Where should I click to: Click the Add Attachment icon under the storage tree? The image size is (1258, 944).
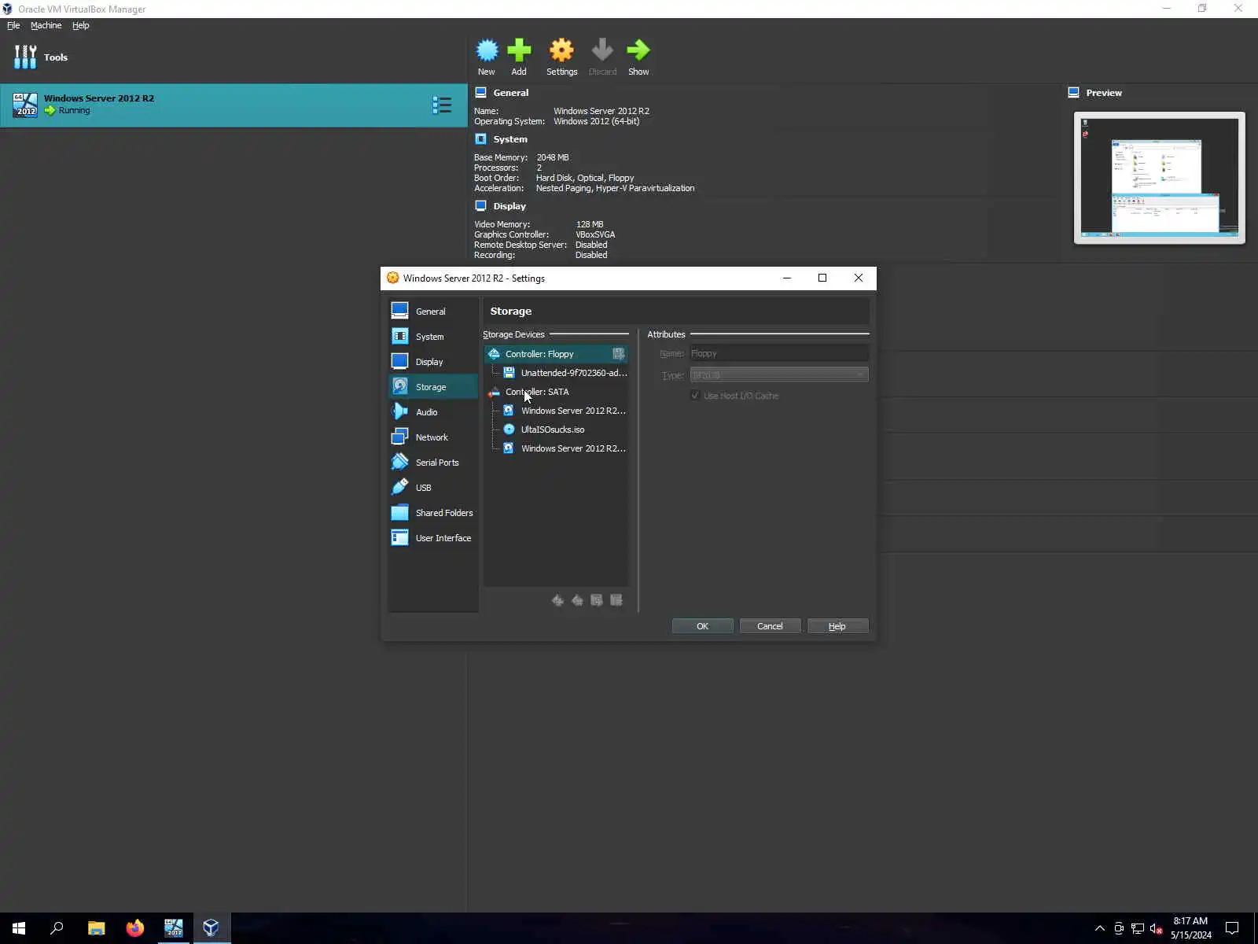597,600
